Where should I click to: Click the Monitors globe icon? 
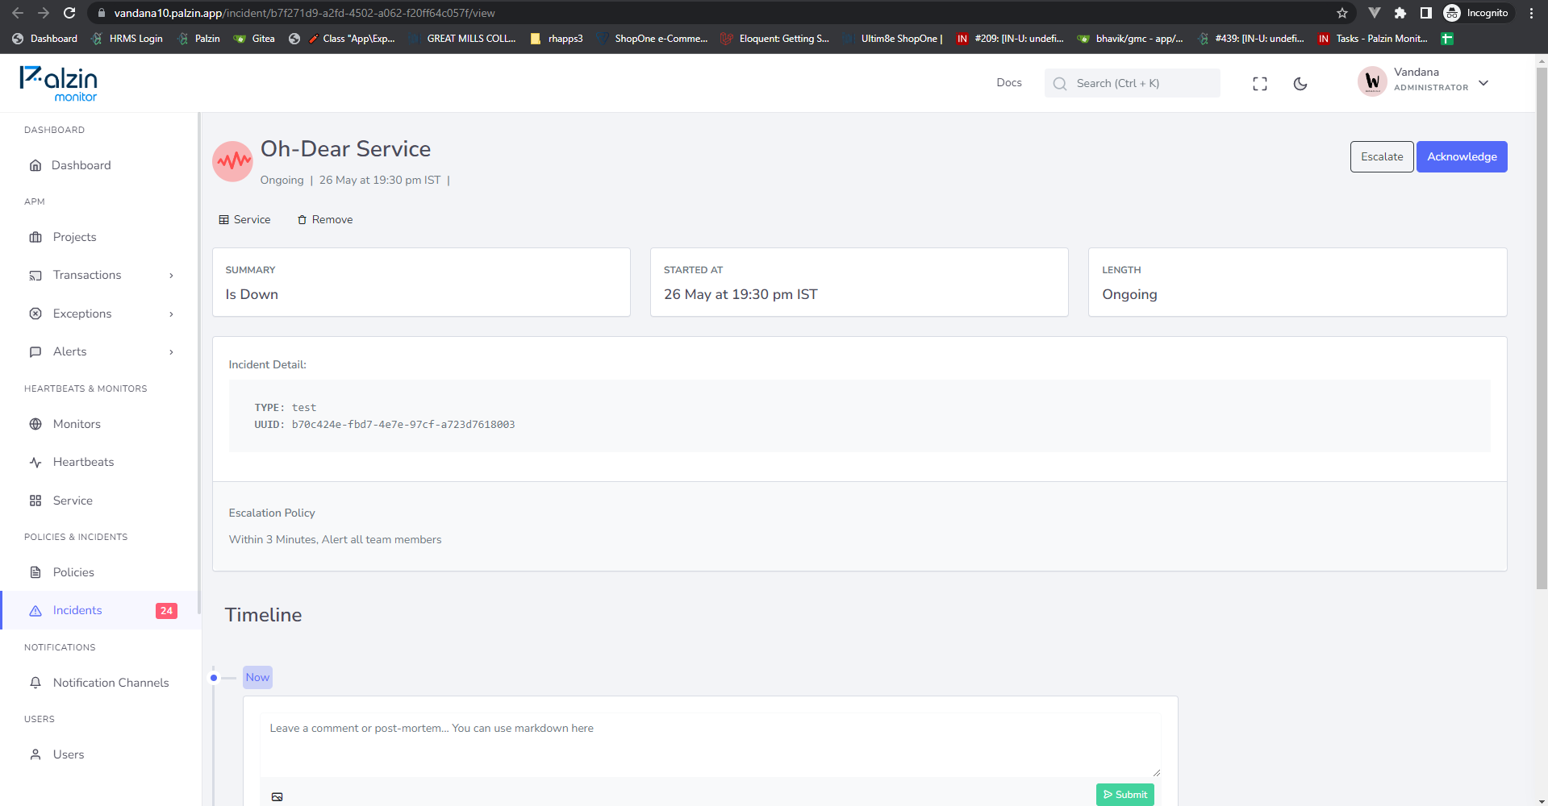35,424
